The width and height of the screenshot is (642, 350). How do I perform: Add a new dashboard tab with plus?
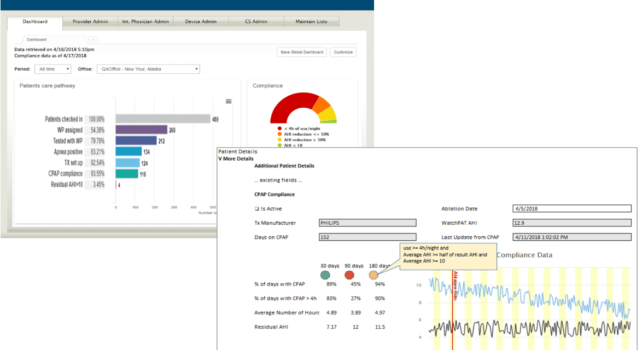pos(94,40)
